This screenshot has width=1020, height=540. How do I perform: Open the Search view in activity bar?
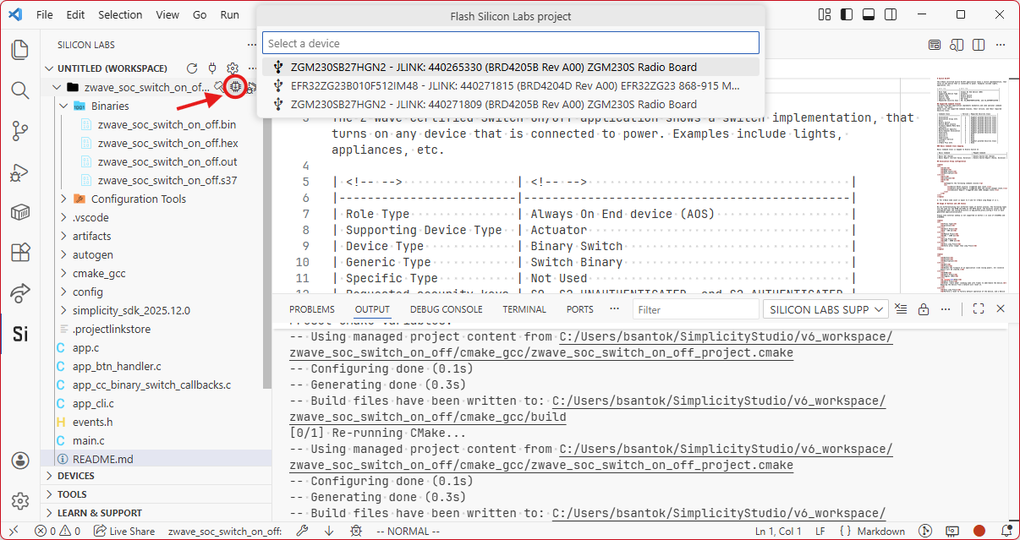tap(19, 90)
